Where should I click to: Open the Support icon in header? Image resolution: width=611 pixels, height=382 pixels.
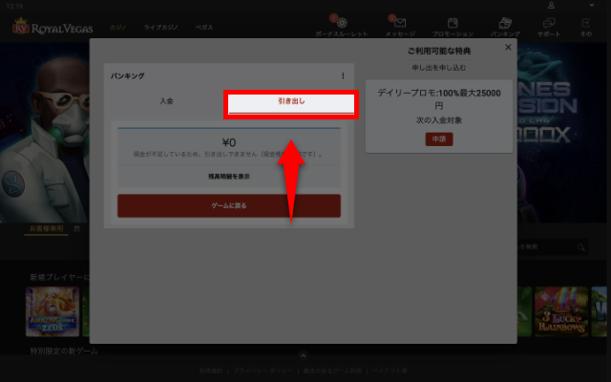coord(550,25)
